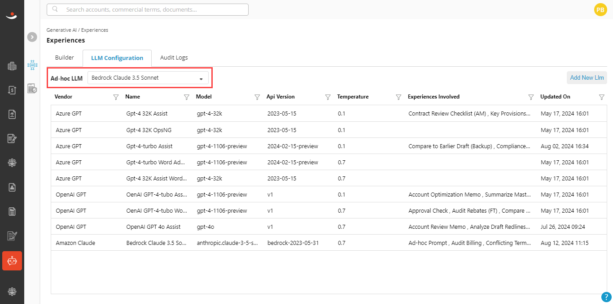Filter the Vendor column
The width and height of the screenshot is (613, 304).
(x=116, y=97)
